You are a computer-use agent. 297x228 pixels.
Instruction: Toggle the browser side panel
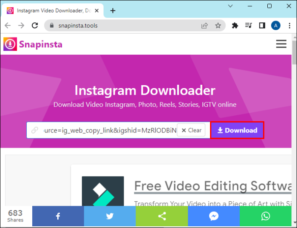[x=262, y=25]
